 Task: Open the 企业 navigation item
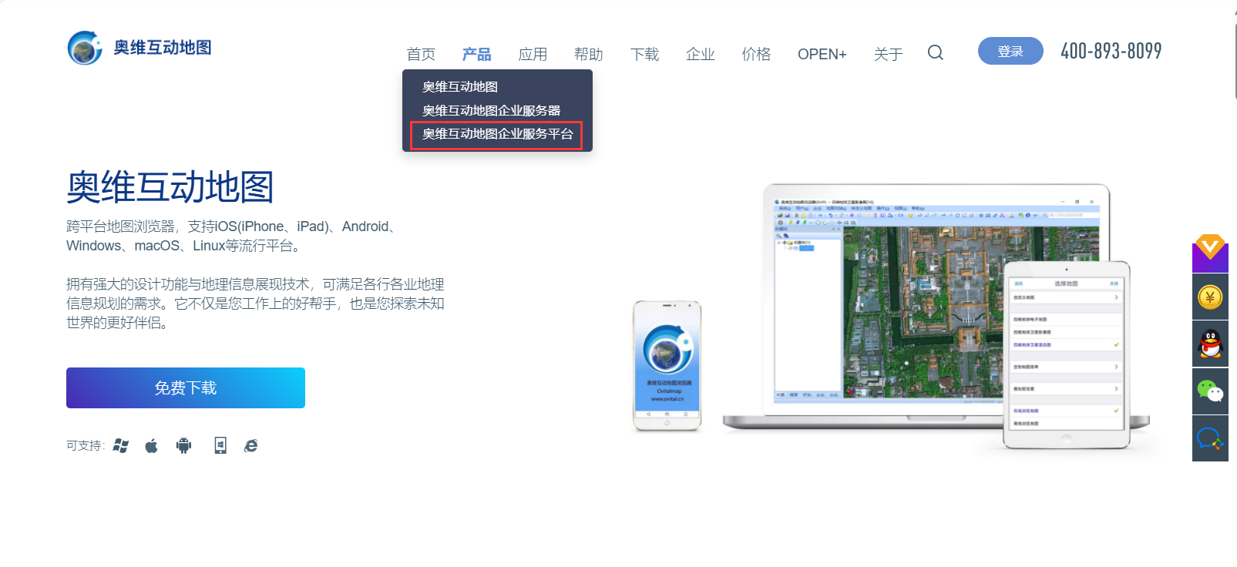(x=700, y=54)
